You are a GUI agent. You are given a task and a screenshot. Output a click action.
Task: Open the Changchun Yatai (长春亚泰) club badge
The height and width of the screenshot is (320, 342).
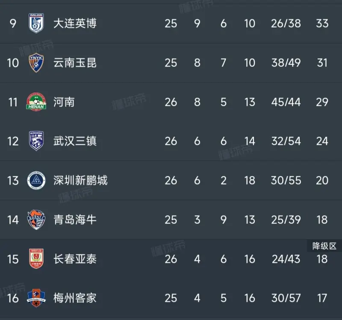click(36, 259)
